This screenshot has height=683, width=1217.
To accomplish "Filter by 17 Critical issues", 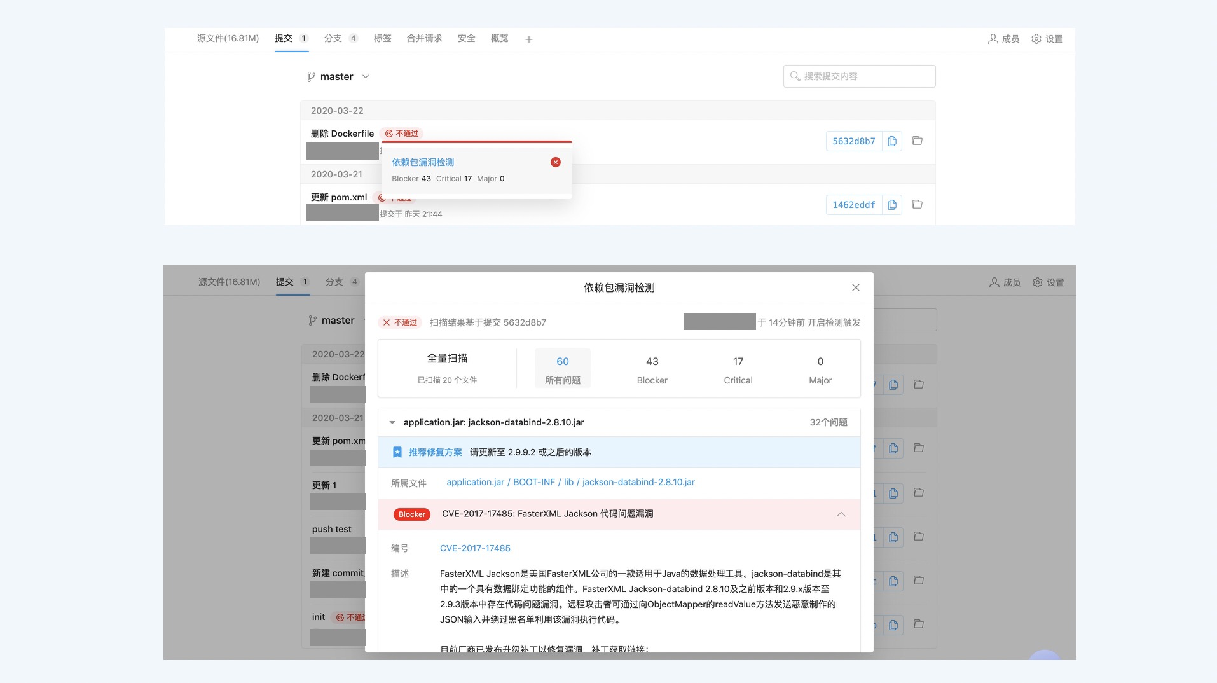I will pos(738,369).
